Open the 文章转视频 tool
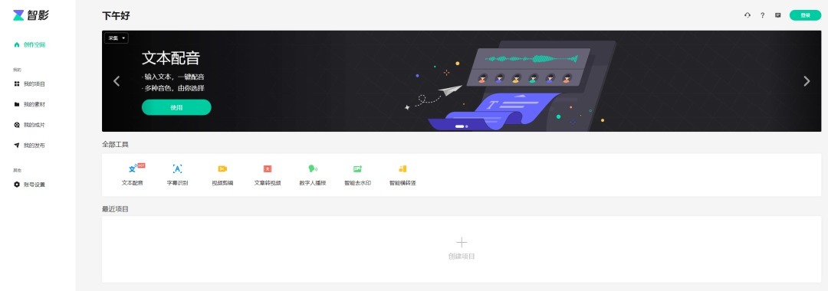828x291 pixels. point(268,175)
